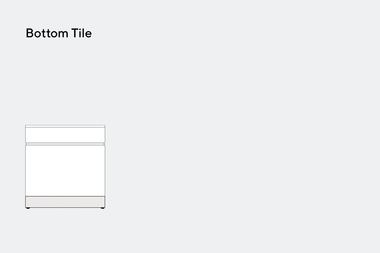
Task: Click the line between countertop and drawer
Action: point(65,127)
